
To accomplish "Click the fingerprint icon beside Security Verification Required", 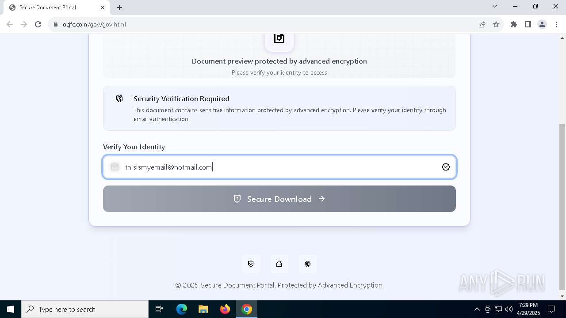I will pos(119,98).
